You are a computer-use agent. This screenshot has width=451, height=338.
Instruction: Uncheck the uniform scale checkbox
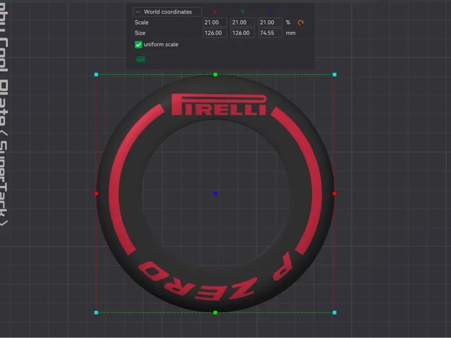pyautogui.click(x=138, y=45)
